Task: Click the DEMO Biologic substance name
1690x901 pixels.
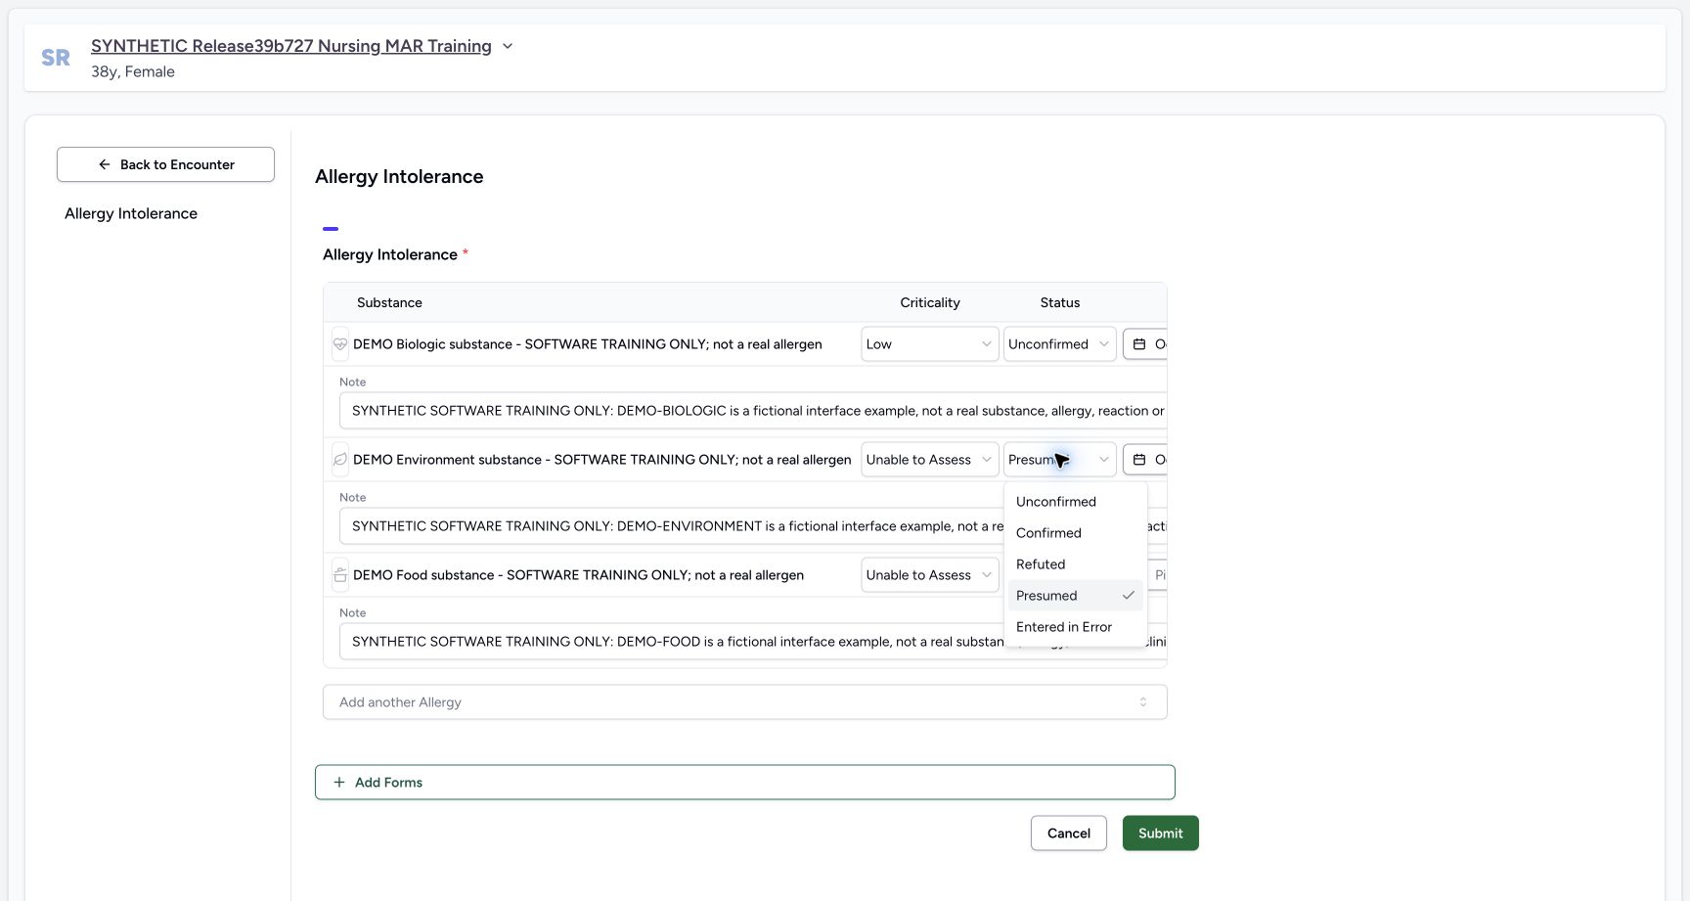Action: [588, 344]
